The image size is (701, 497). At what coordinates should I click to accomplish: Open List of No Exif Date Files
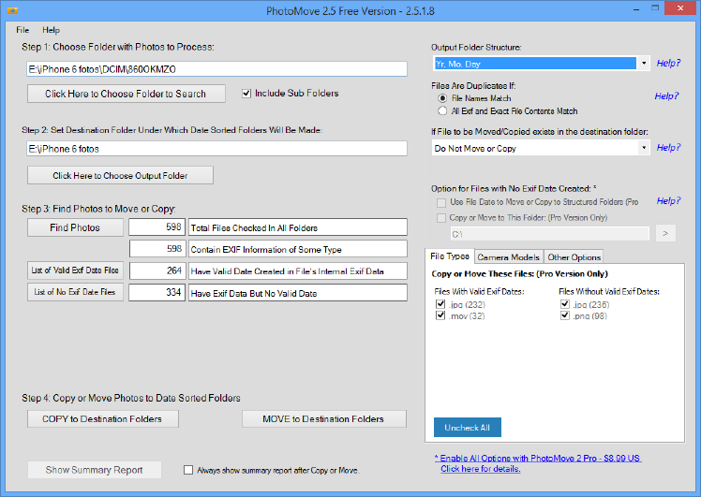click(75, 292)
